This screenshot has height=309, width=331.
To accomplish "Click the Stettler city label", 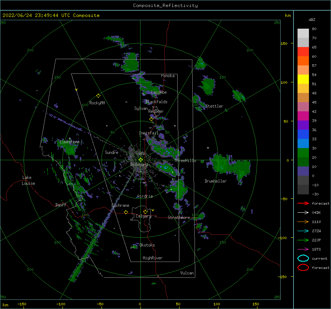I will click(x=214, y=106).
